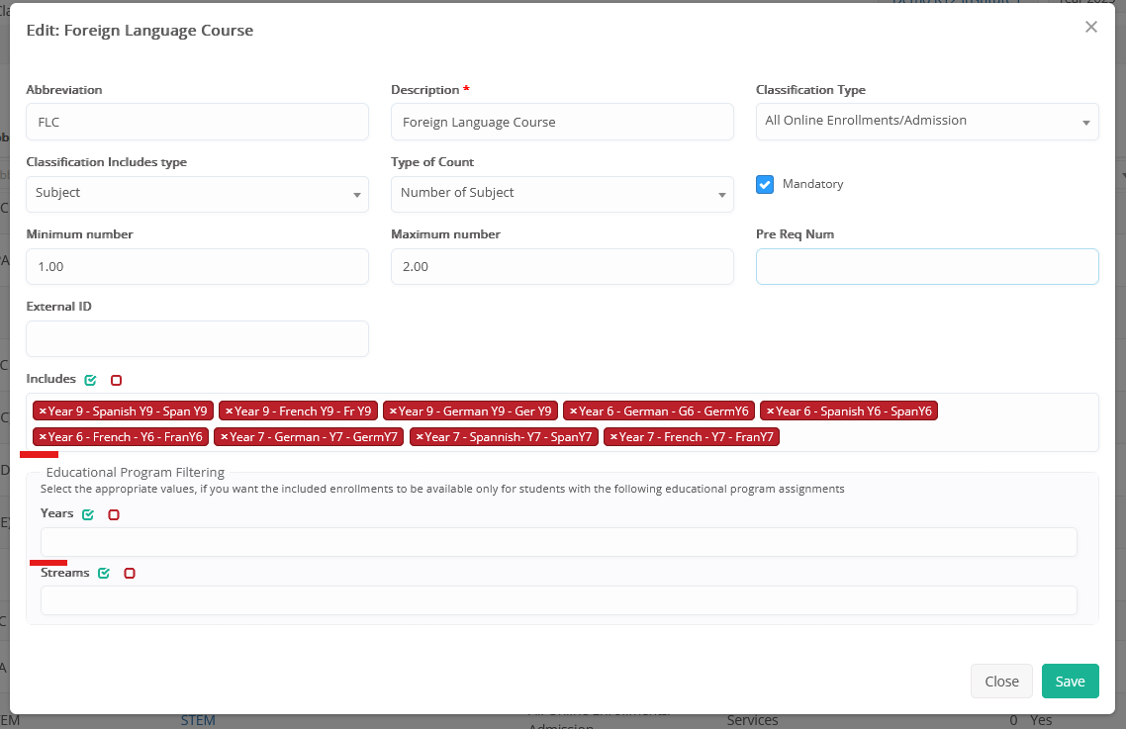Open Type of Count dropdown

tap(562, 194)
